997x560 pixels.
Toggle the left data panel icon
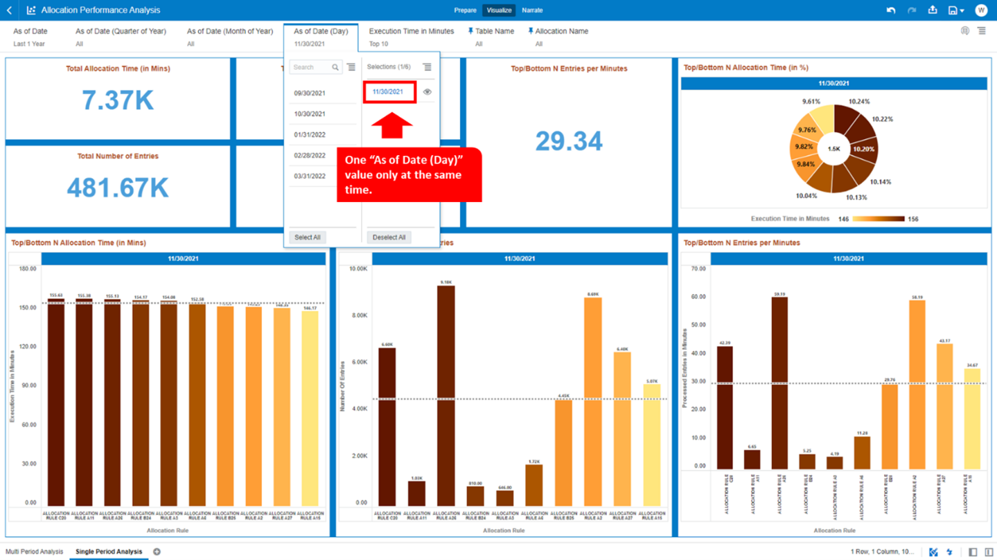pos(973,552)
